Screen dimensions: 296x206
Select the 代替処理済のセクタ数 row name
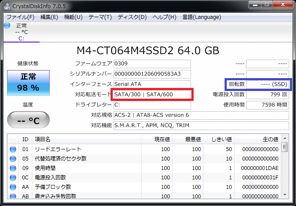point(61,158)
